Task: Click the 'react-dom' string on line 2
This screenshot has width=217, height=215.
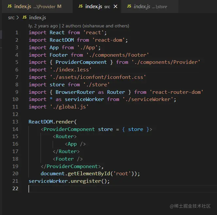Action: [108, 40]
